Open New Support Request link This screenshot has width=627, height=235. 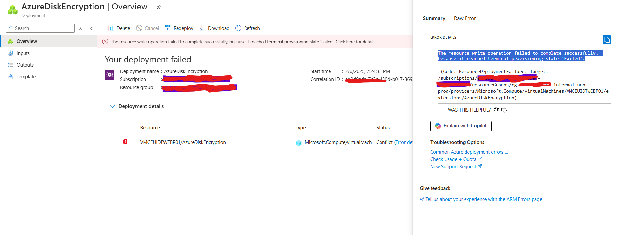(456, 167)
